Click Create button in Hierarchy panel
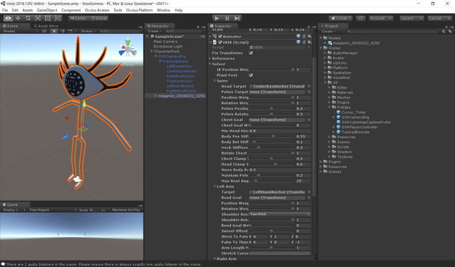 154,31
